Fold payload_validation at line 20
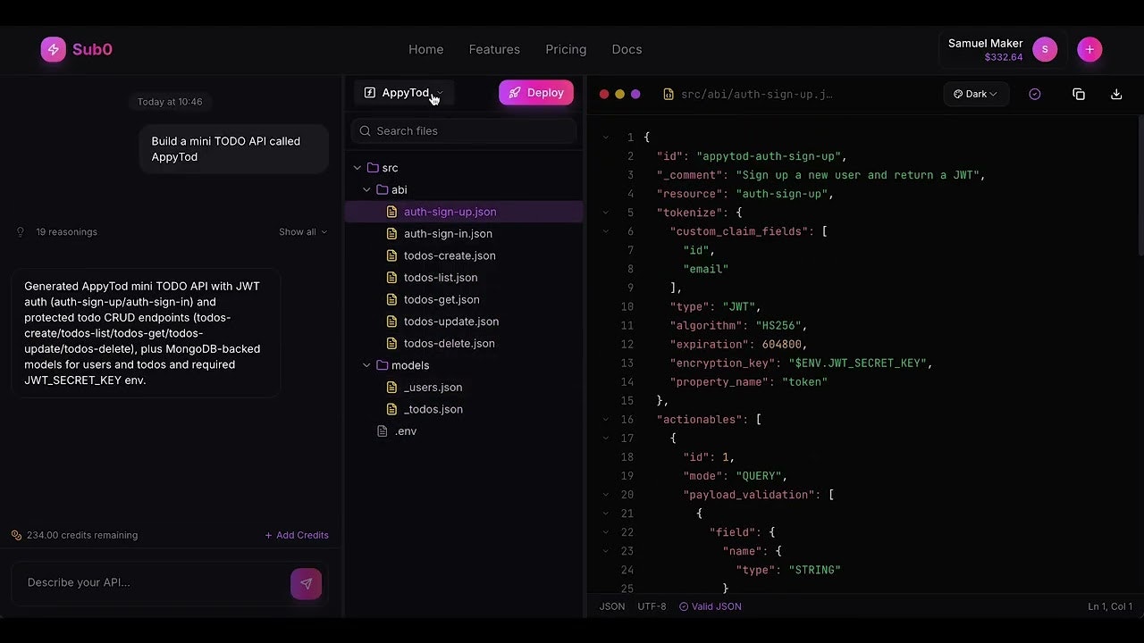The height and width of the screenshot is (643, 1144). tap(606, 495)
